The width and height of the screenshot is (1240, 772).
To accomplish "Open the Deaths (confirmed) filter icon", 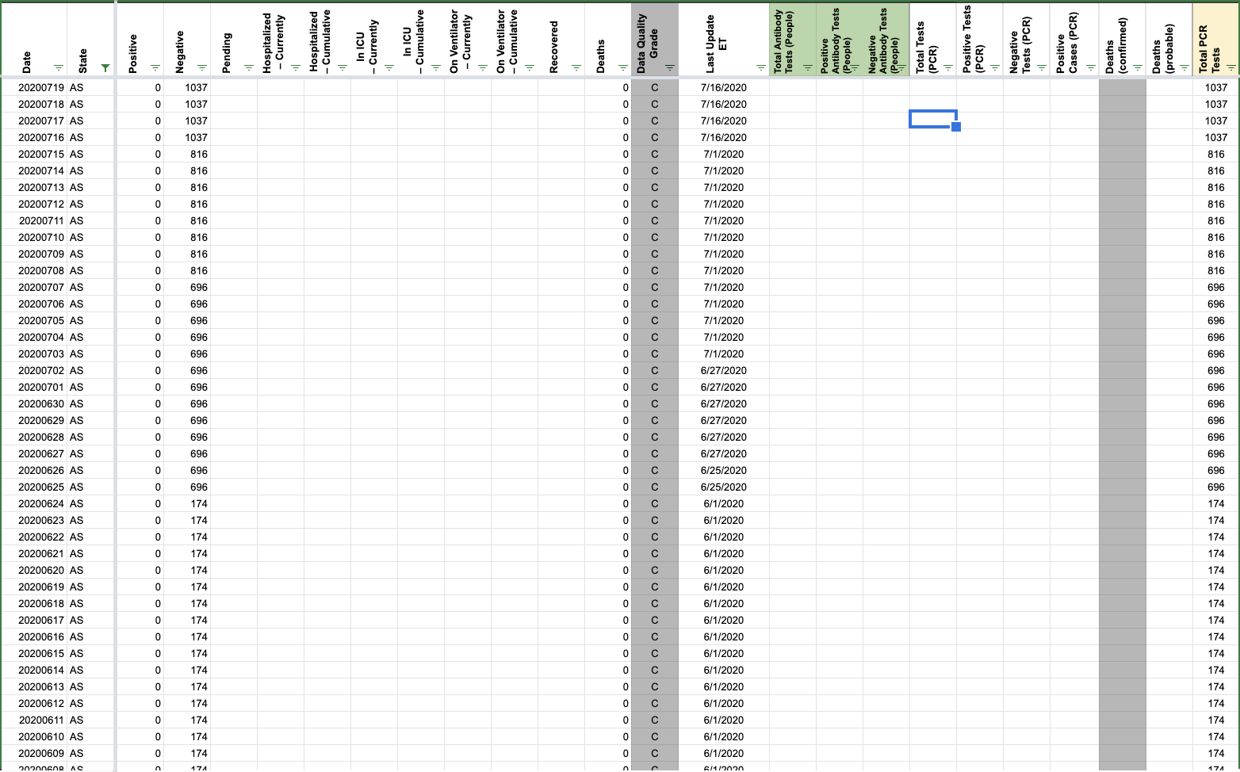I will coord(1137,68).
